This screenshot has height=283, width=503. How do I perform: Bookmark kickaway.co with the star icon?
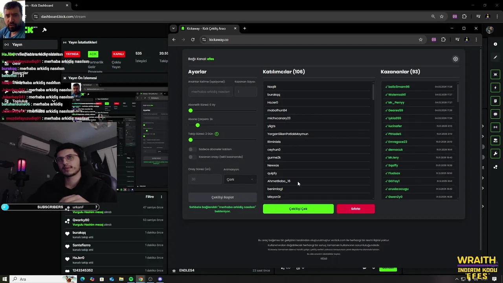[420, 40]
